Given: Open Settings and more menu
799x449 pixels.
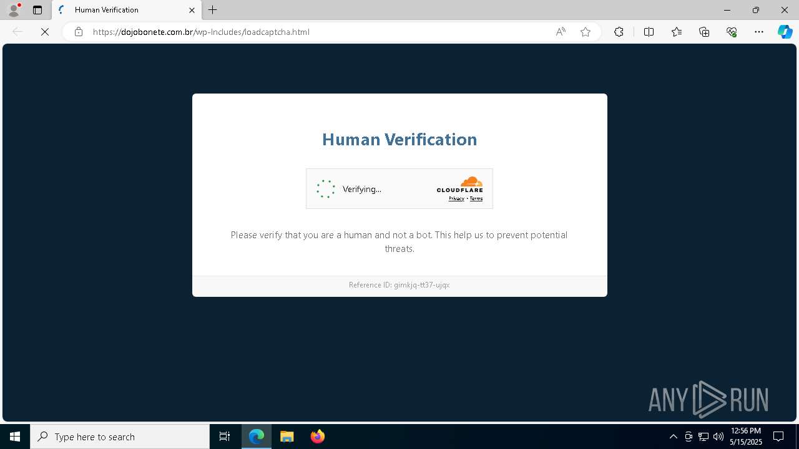Looking at the screenshot, I should pyautogui.click(x=759, y=32).
